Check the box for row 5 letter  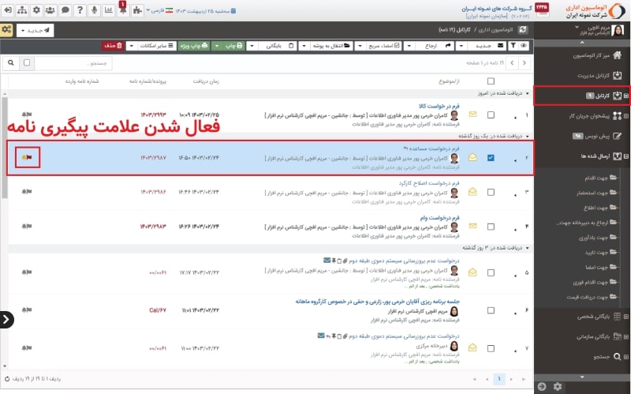click(491, 272)
